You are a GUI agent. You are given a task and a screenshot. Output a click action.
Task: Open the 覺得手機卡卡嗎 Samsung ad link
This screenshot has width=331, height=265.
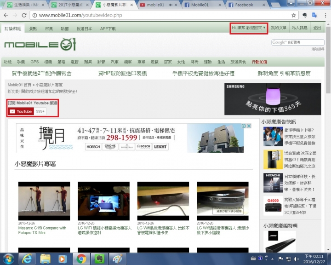(300, 137)
